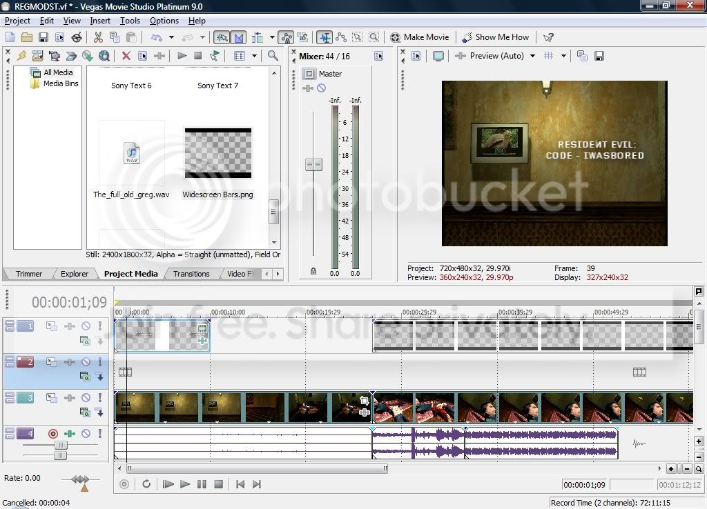Screen dimensions: 707x509
Task: Open the Auto Ripple dropdown arrow
Action: (x=272, y=37)
